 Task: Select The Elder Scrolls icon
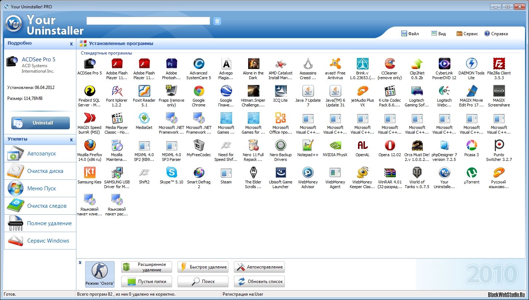point(253,173)
